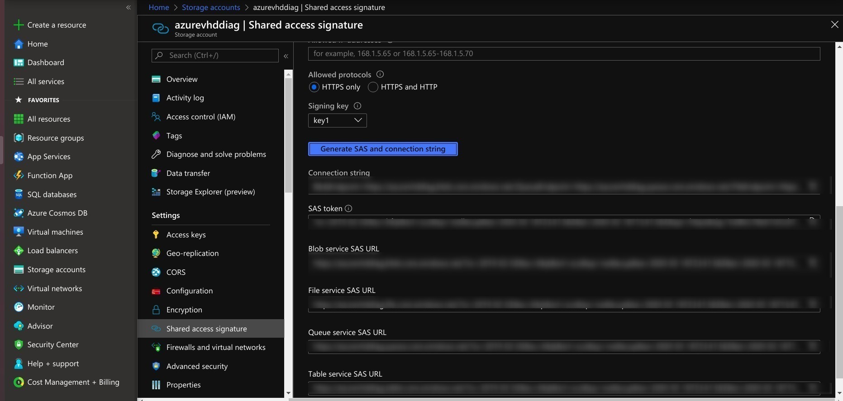This screenshot has height=401, width=843.
Task: Open Firewalls and virtual networks menu item
Action: (215, 347)
